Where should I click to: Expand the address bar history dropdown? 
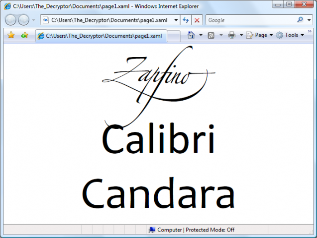coord(176,20)
